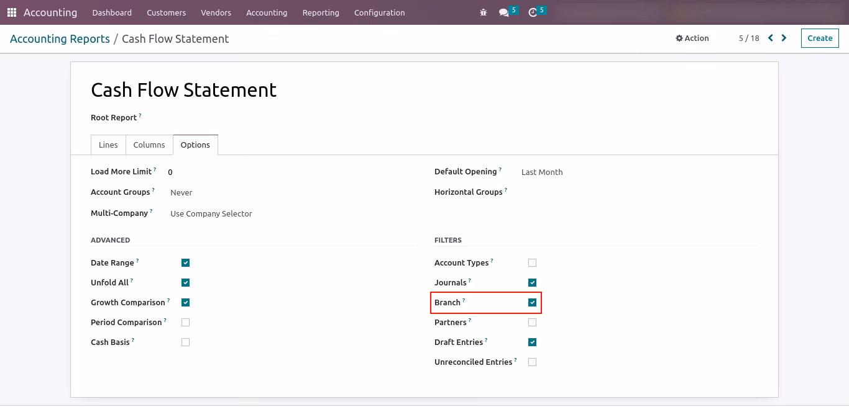Click the Horizontal Groups label
This screenshot has width=849, height=407.
(x=469, y=192)
